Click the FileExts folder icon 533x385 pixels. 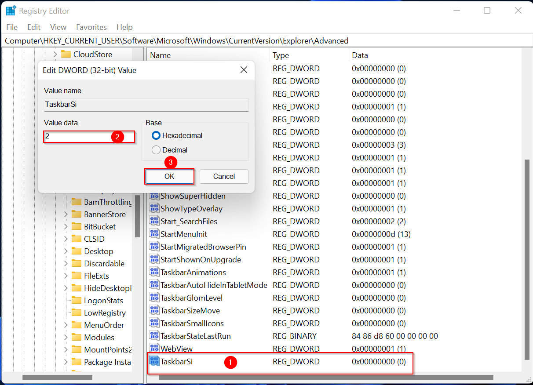tap(77, 276)
